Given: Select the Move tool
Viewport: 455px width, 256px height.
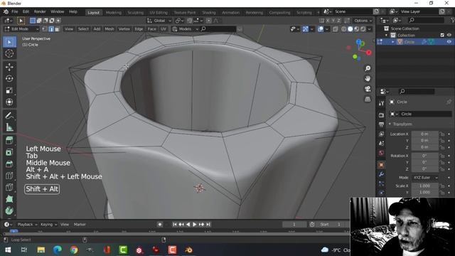Looking at the screenshot, I should (x=9, y=67).
